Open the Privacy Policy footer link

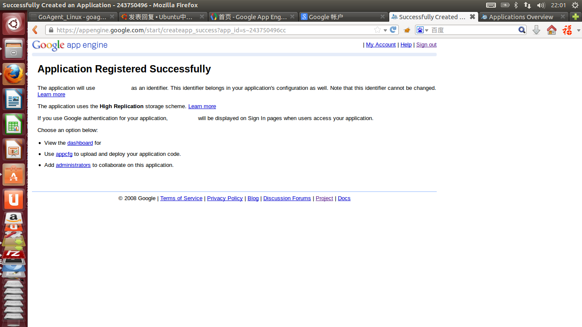225,198
